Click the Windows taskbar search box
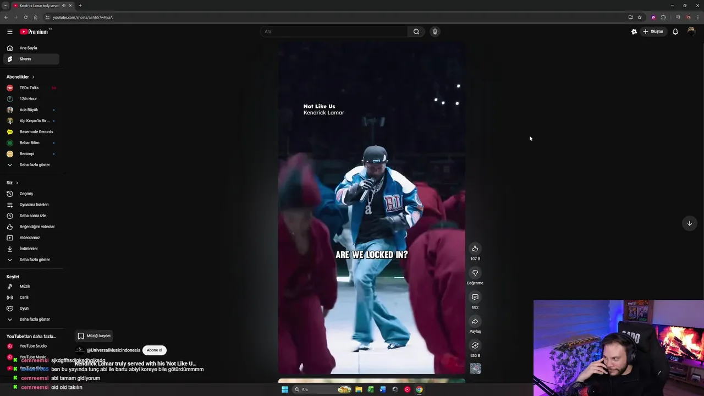704x396 pixels. [x=322, y=389]
